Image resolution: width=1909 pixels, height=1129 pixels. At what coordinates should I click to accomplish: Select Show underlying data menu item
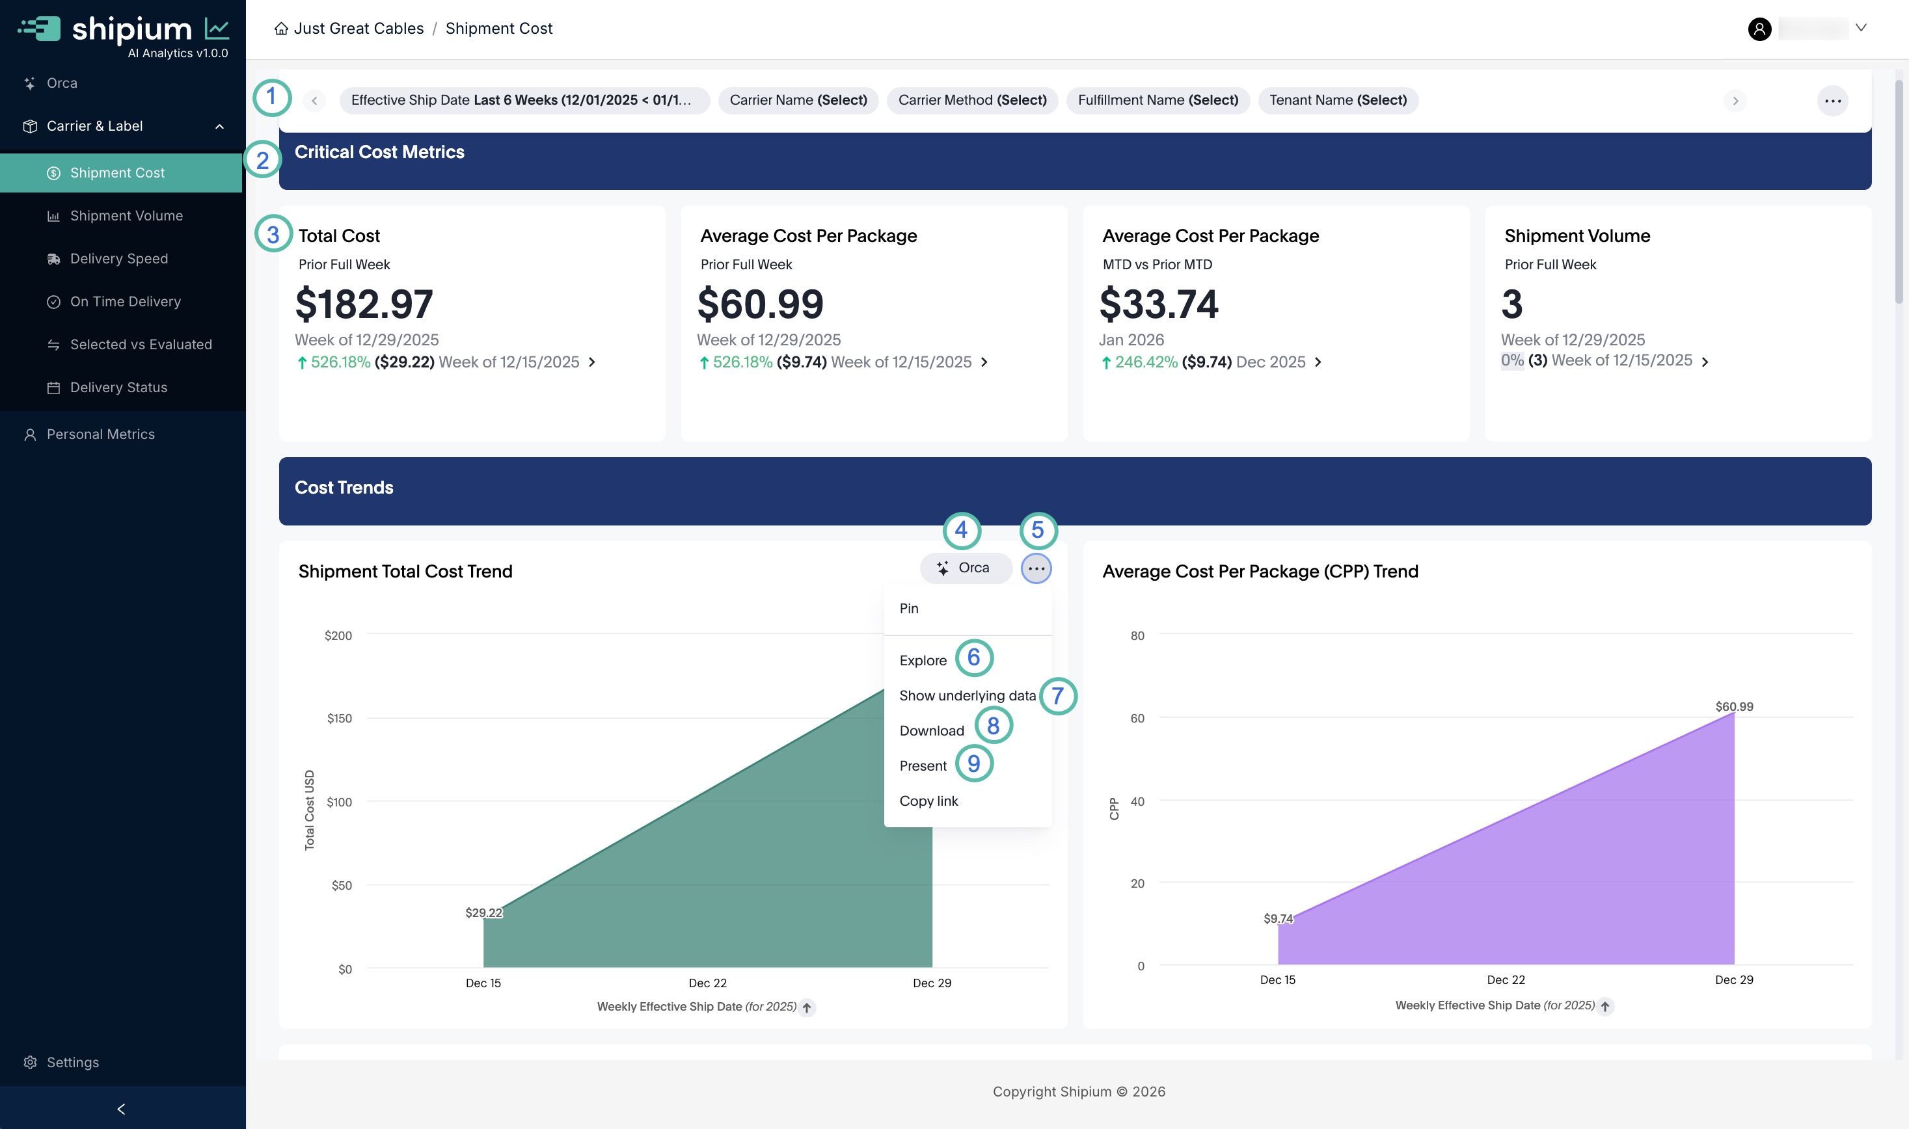[x=967, y=695]
